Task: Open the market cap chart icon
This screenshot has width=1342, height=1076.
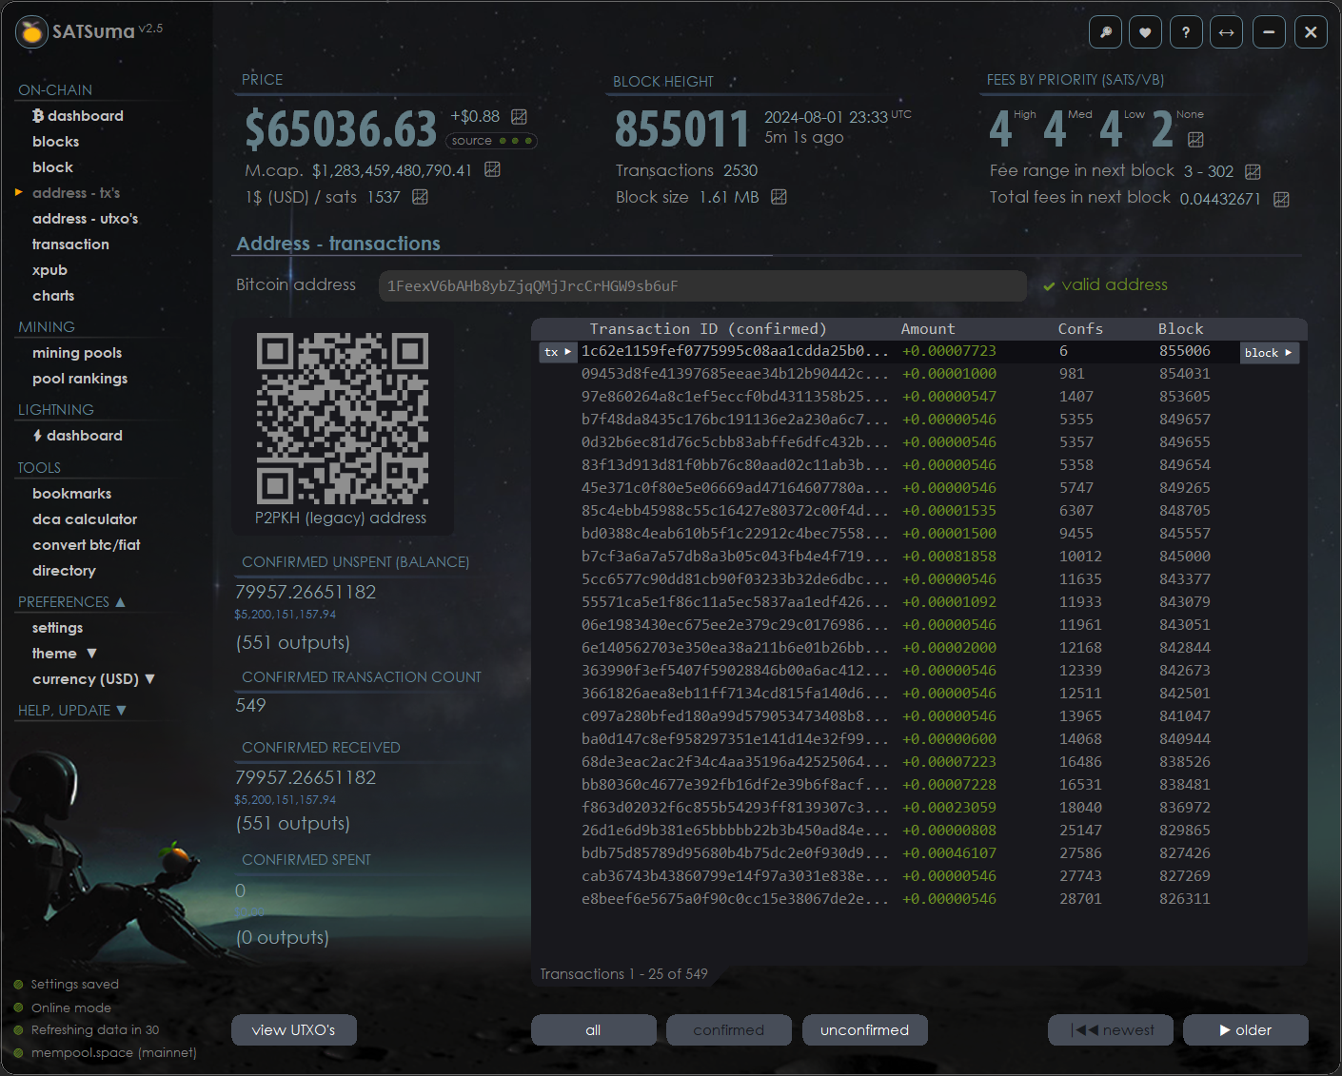Action: click(x=492, y=169)
